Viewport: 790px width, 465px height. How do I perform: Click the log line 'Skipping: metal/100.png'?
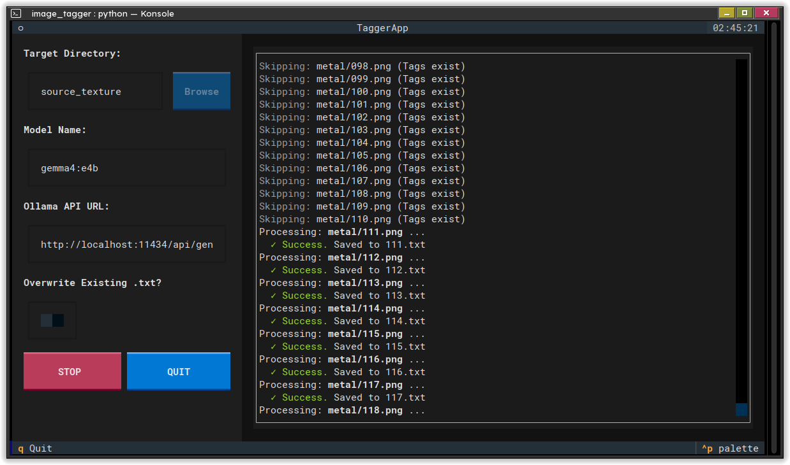(x=362, y=92)
